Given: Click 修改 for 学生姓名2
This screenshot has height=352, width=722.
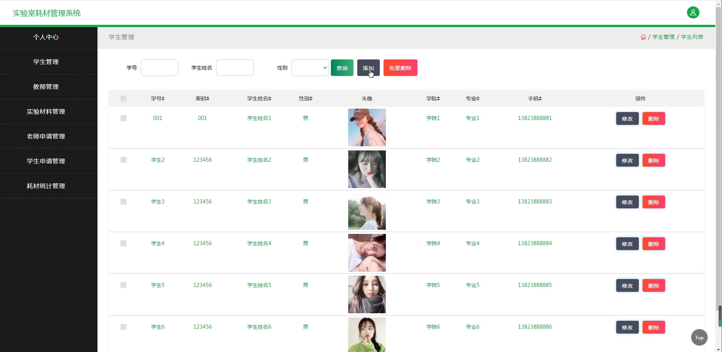Looking at the screenshot, I should tap(628, 160).
